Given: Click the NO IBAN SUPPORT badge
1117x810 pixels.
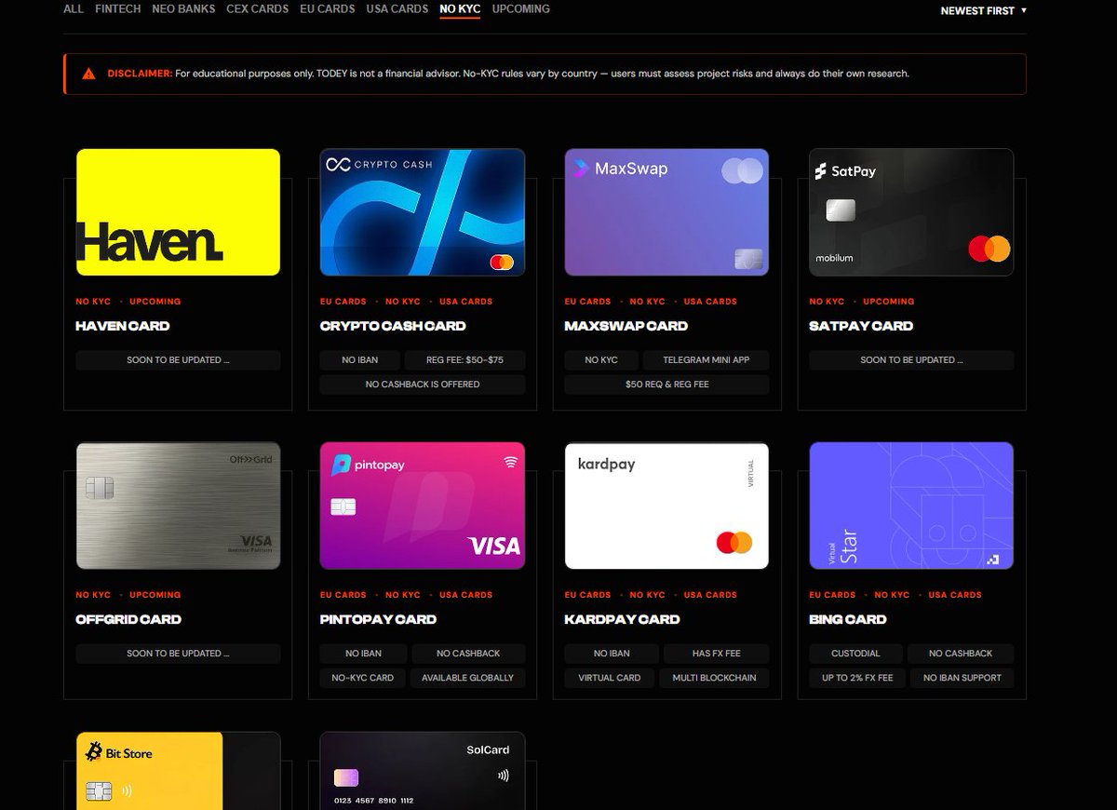Looking at the screenshot, I should pos(962,678).
